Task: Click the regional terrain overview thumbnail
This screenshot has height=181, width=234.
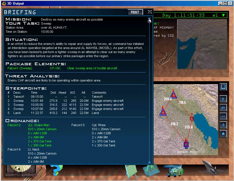Action: (x=202, y=44)
